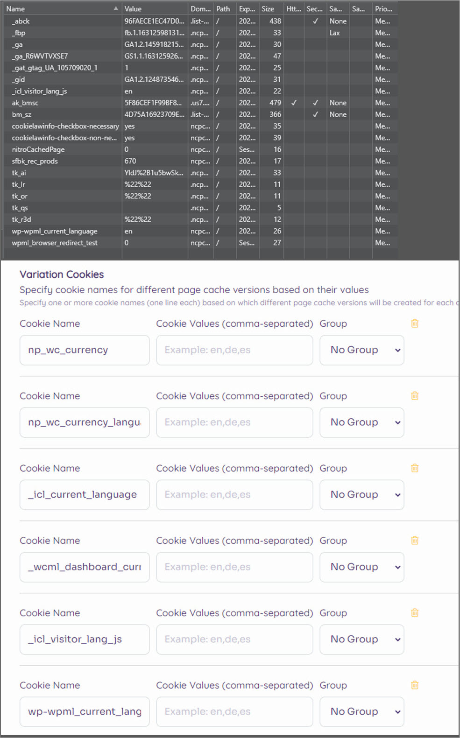The width and height of the screenshot is (460, 738).
Task: Delete the _icl_current_language cookie row
Action: point(415,468)
